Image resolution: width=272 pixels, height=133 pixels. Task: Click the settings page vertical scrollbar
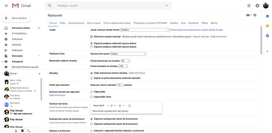(261, 41)
